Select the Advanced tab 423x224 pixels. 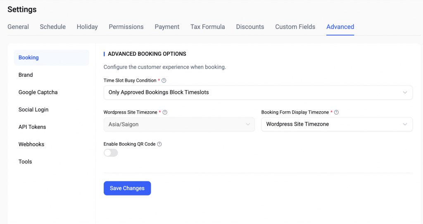click(x=340, y=27)
